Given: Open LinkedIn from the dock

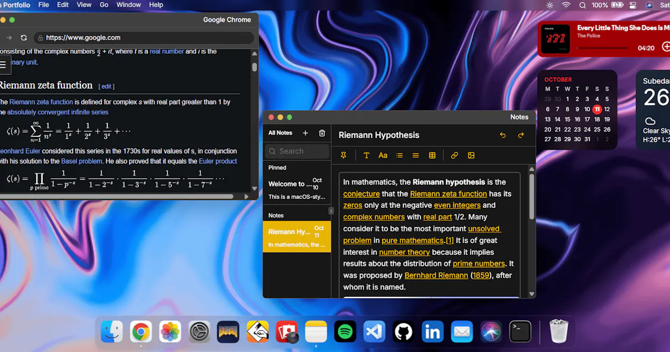Looking at the screenshot, I should [x=432, y=332].
